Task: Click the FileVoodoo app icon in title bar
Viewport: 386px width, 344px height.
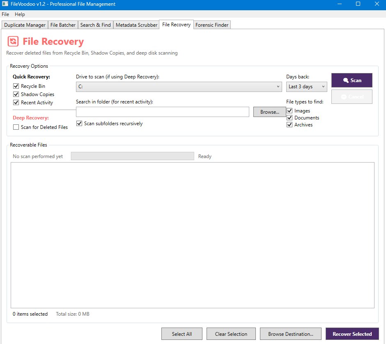Action: 5,4
